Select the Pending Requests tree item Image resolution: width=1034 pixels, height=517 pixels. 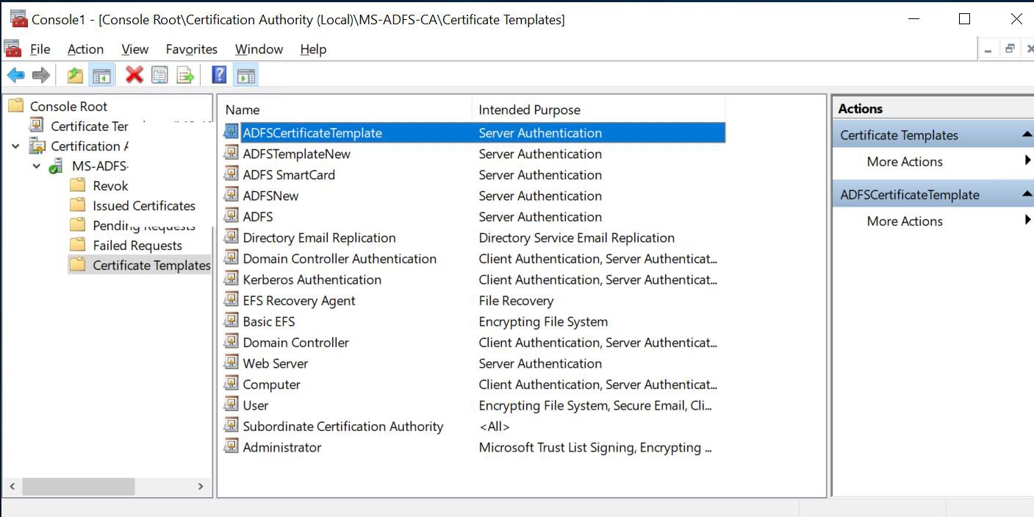tap(144, 225)
